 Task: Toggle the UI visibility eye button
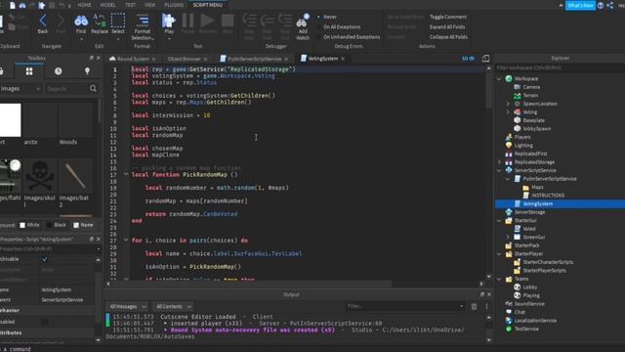469,59
